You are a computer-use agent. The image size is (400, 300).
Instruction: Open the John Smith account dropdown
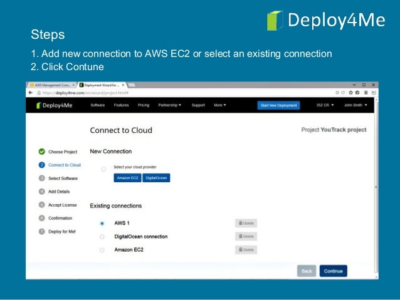point(355,105)
